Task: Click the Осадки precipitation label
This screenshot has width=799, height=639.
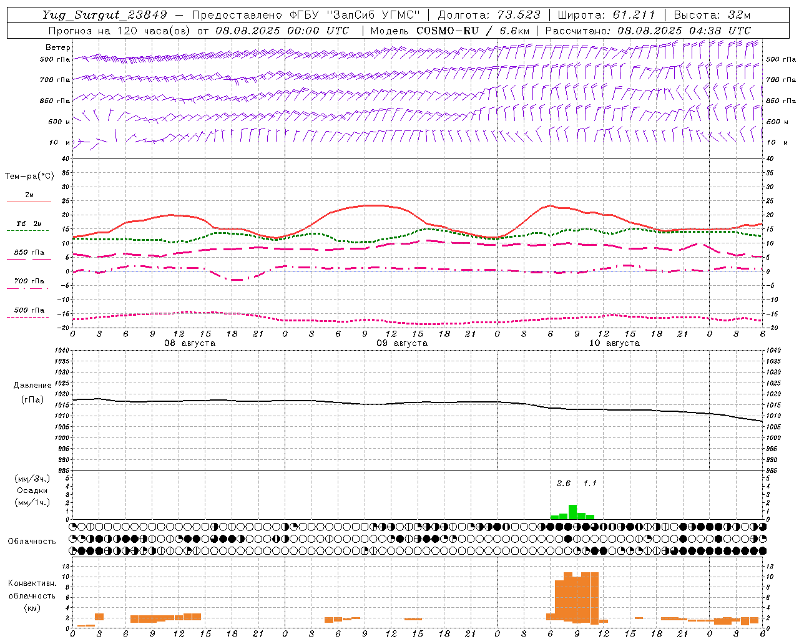Action: [x=32, y=490]
